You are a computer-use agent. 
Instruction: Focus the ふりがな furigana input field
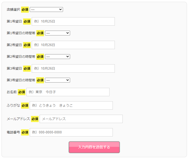(71, 105)
